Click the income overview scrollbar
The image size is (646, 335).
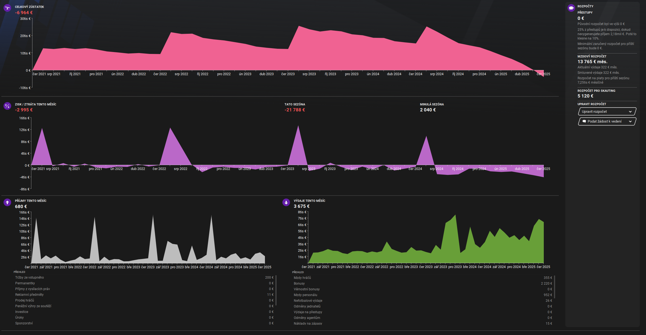[x=276, y=290]
